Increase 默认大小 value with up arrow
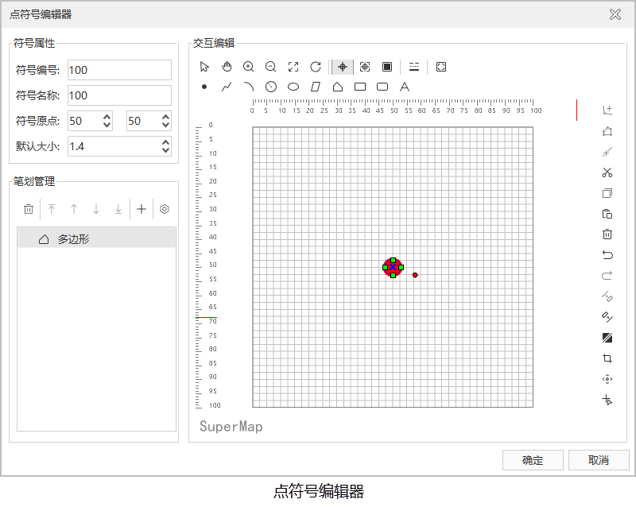 tap(165, 142)
